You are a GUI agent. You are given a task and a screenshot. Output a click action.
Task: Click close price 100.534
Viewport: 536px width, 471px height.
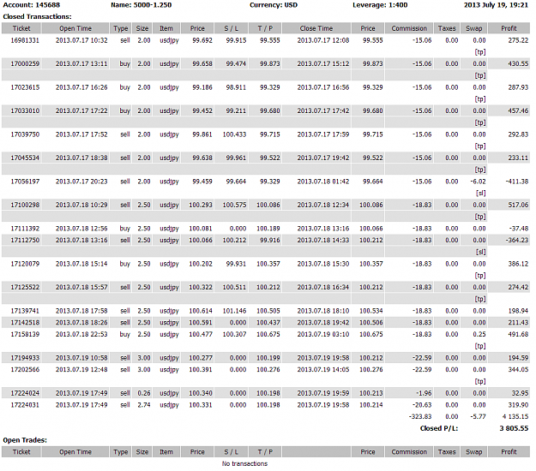point(370,311)
